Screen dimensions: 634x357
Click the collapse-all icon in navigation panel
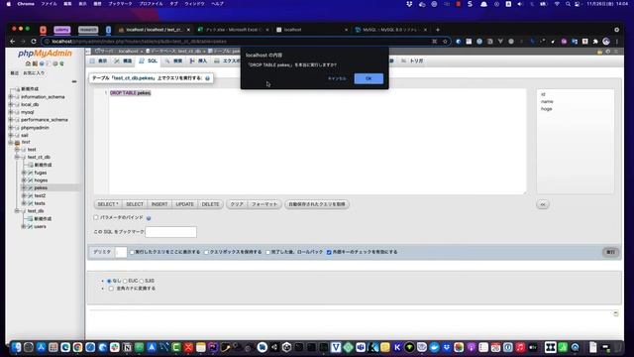tap(74, 81)
